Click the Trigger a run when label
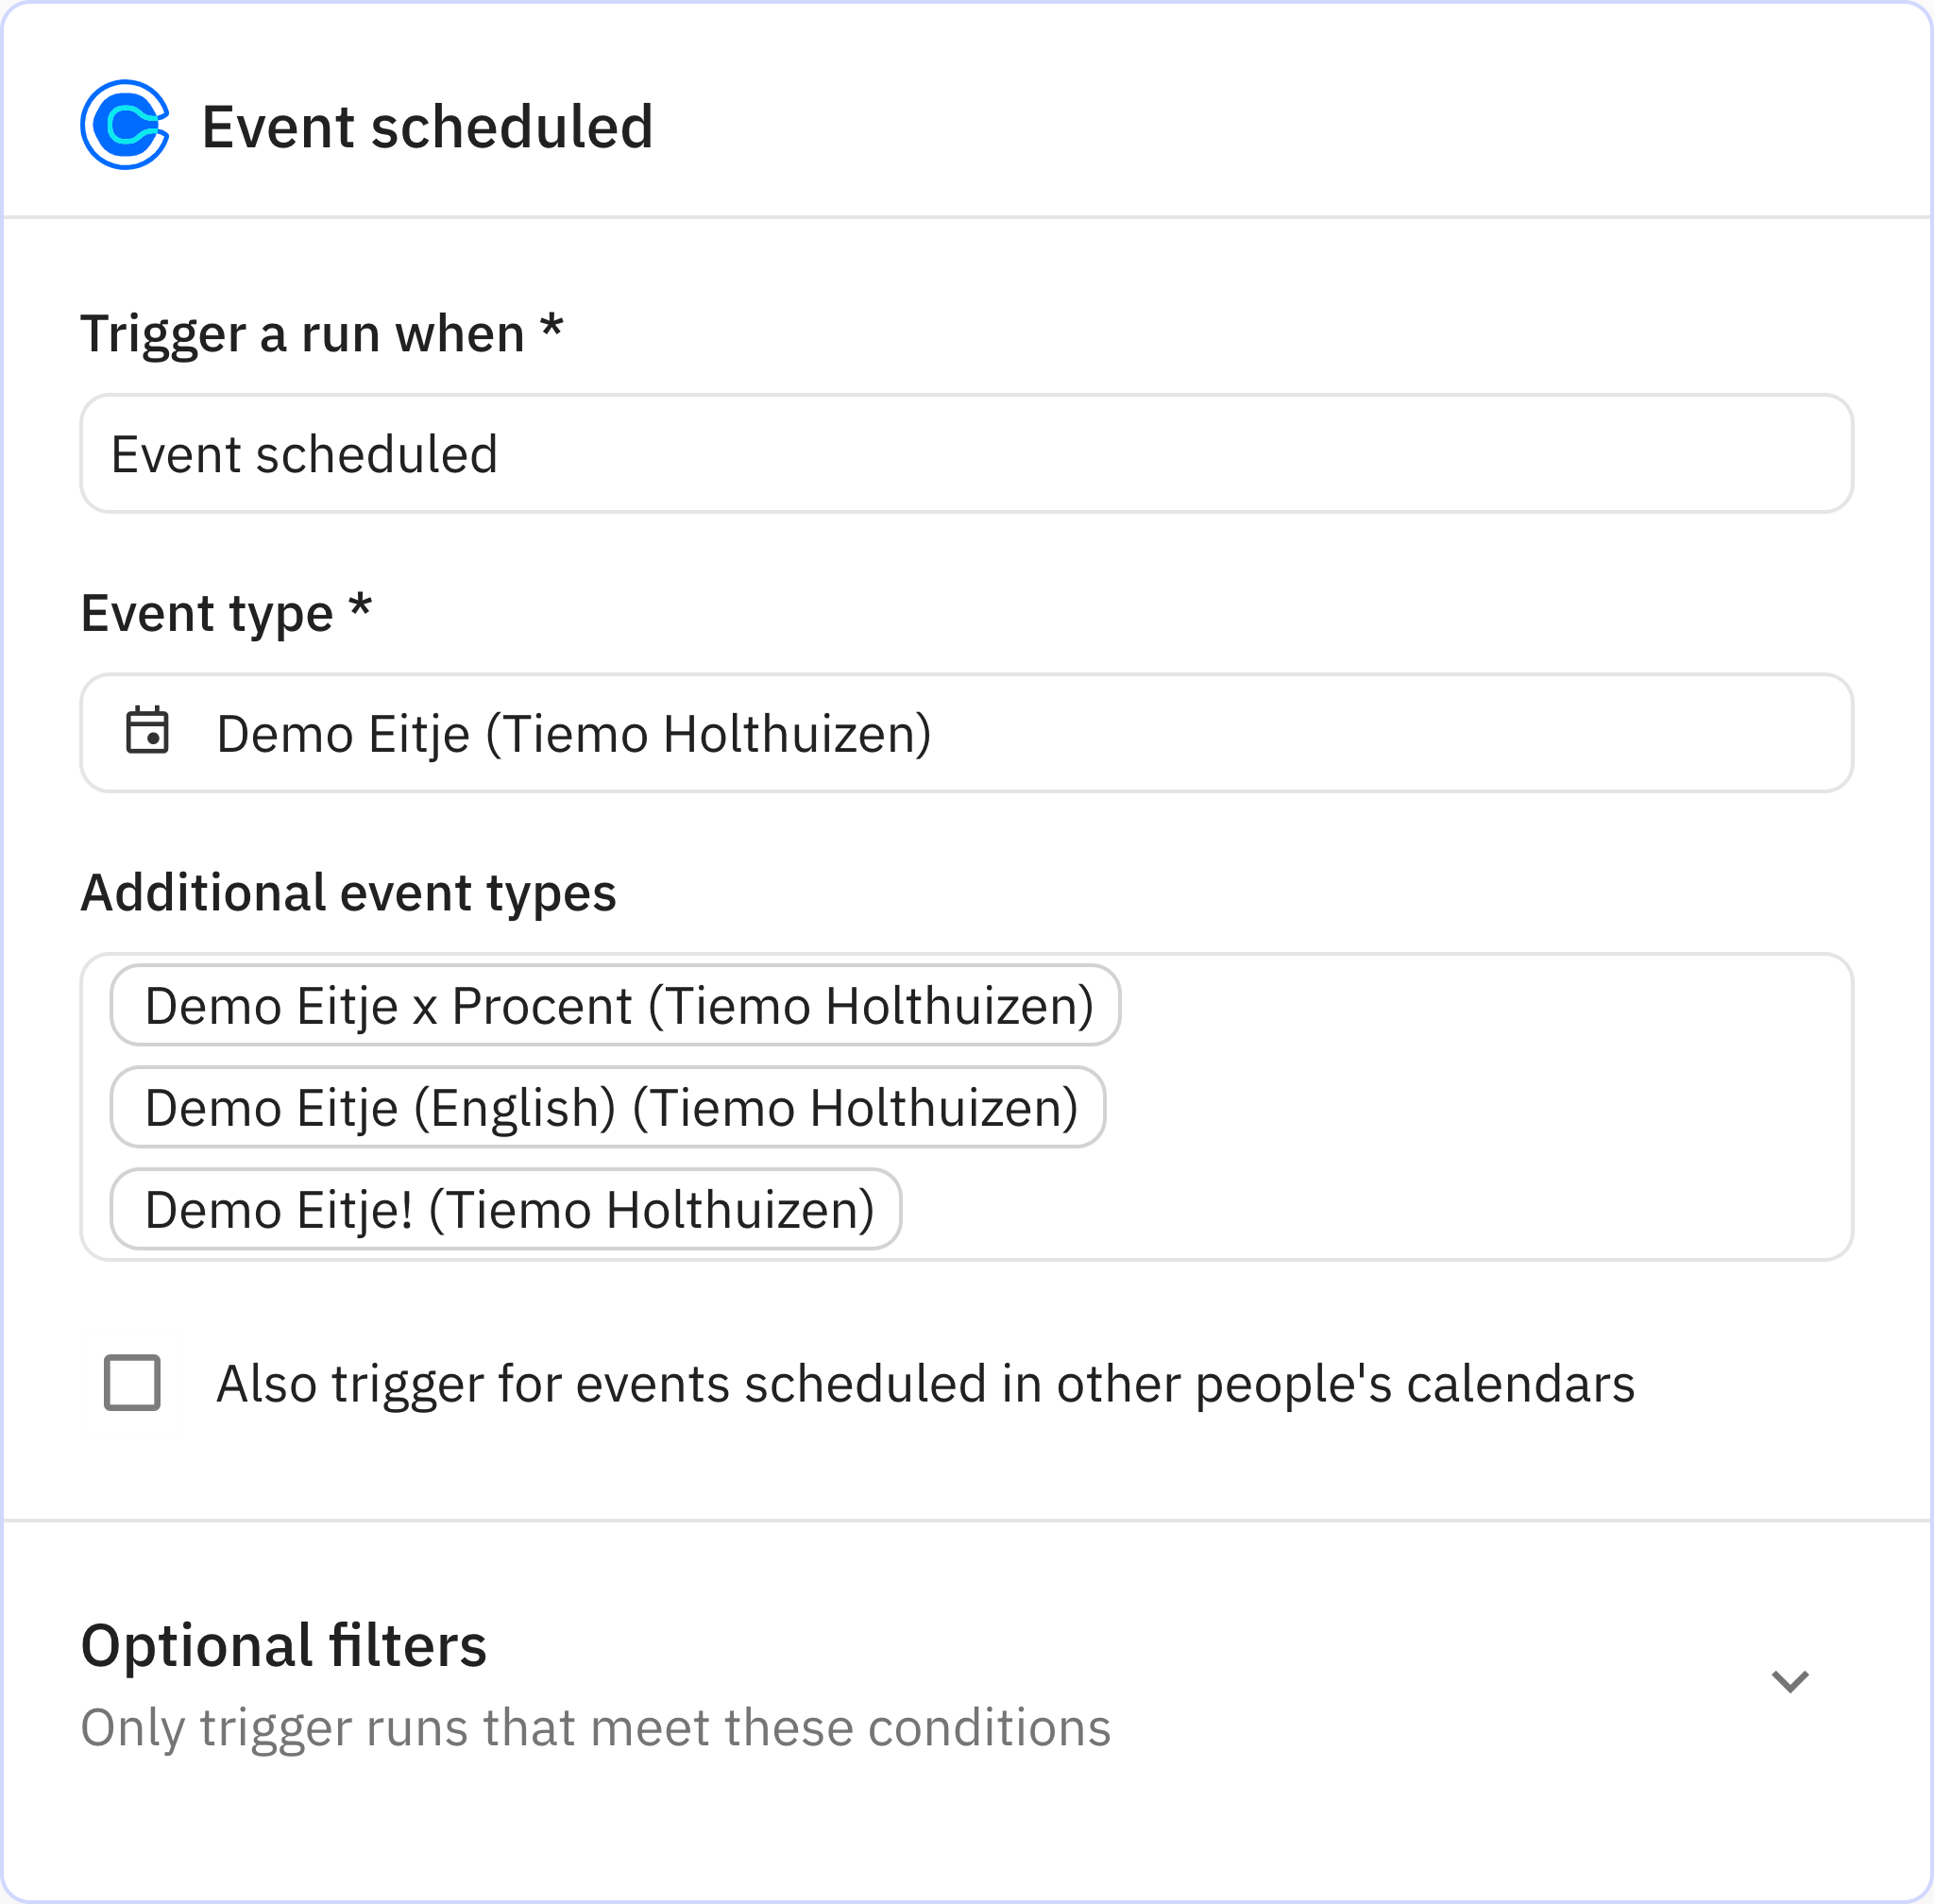 321,334
